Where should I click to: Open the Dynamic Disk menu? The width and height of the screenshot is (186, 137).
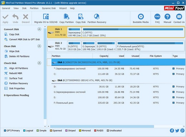(49, 8)
